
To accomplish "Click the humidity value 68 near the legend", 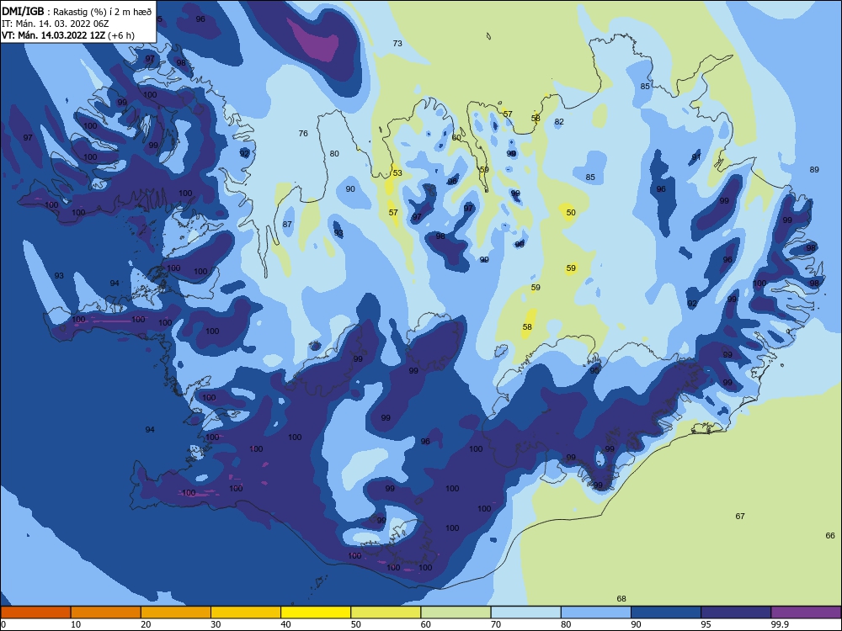I will (621, 599).
